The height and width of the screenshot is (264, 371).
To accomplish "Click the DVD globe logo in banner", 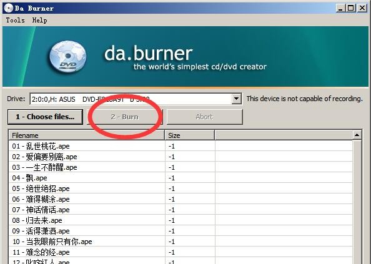I will pyautogui.click(x=68, y=57).
